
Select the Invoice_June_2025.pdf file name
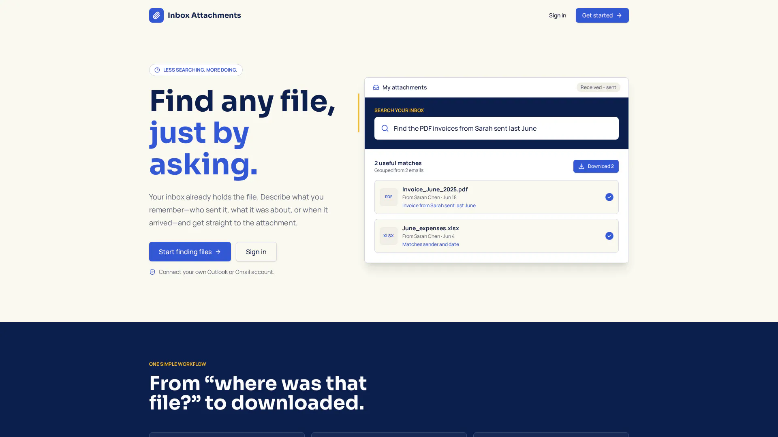435,189
